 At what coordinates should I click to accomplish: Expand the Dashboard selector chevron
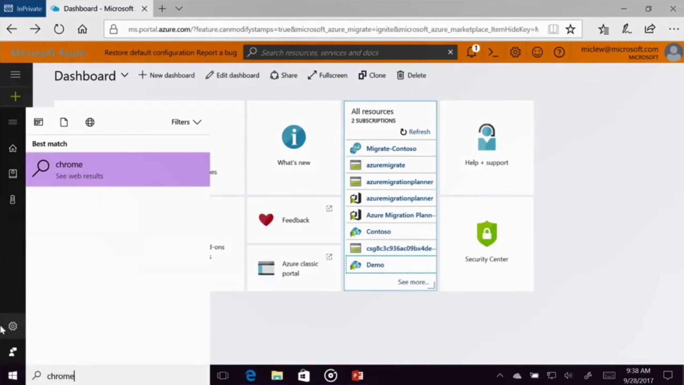(x=125, y=75)
